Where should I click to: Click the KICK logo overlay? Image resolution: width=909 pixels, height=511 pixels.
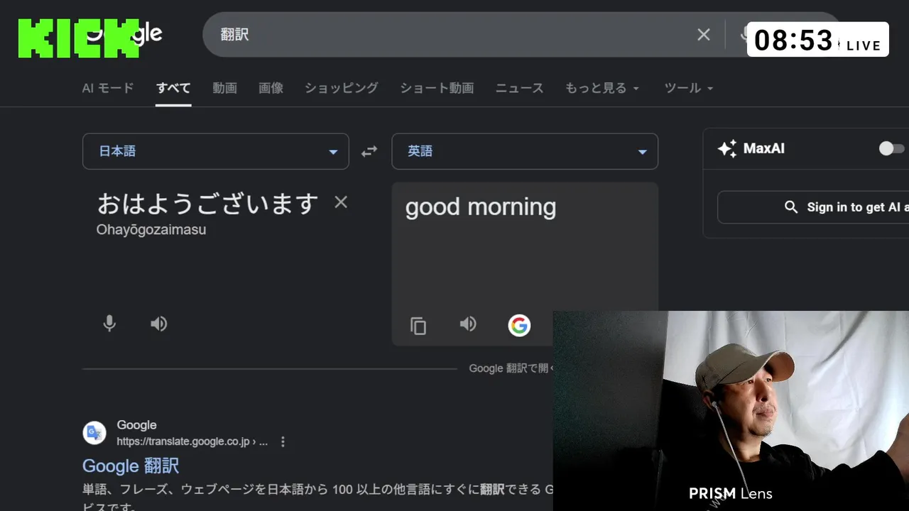(x=78, y=38)
